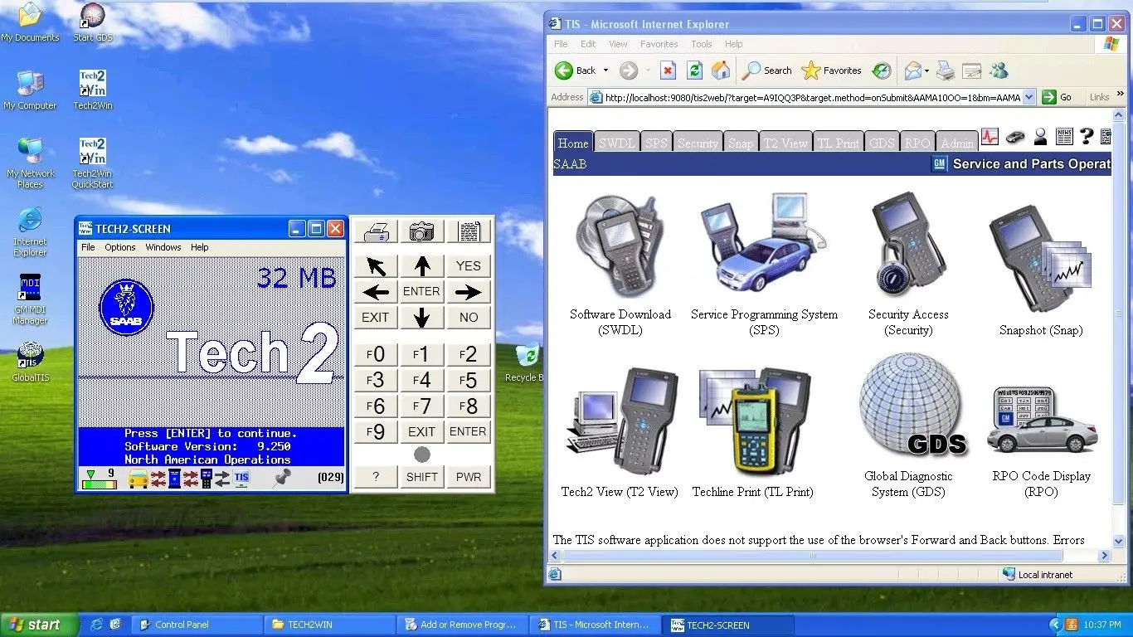Click the up arrow on Tech2 keypad
The height and width of the screenshot is (637, 1133).
(421, 266)
